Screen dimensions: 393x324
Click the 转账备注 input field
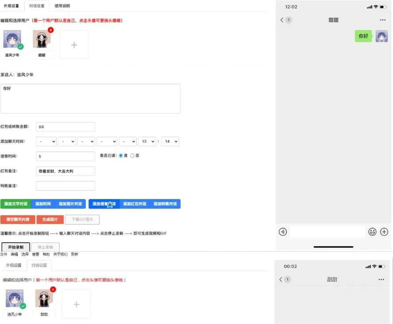[65, 185]
